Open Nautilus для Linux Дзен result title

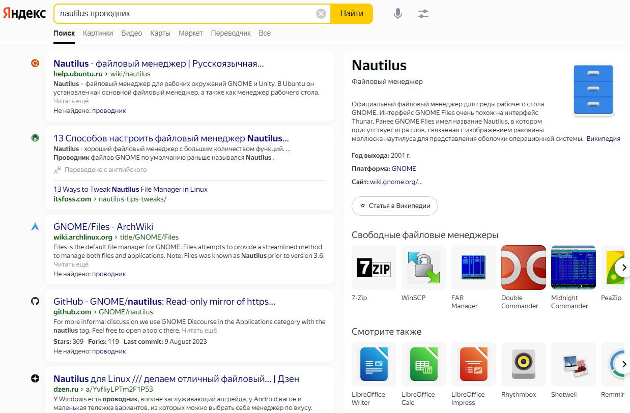(x=176, y=379)
